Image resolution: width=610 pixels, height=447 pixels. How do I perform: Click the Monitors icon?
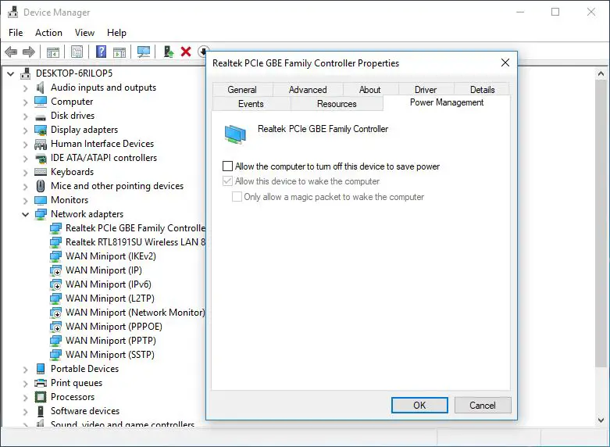41,200
